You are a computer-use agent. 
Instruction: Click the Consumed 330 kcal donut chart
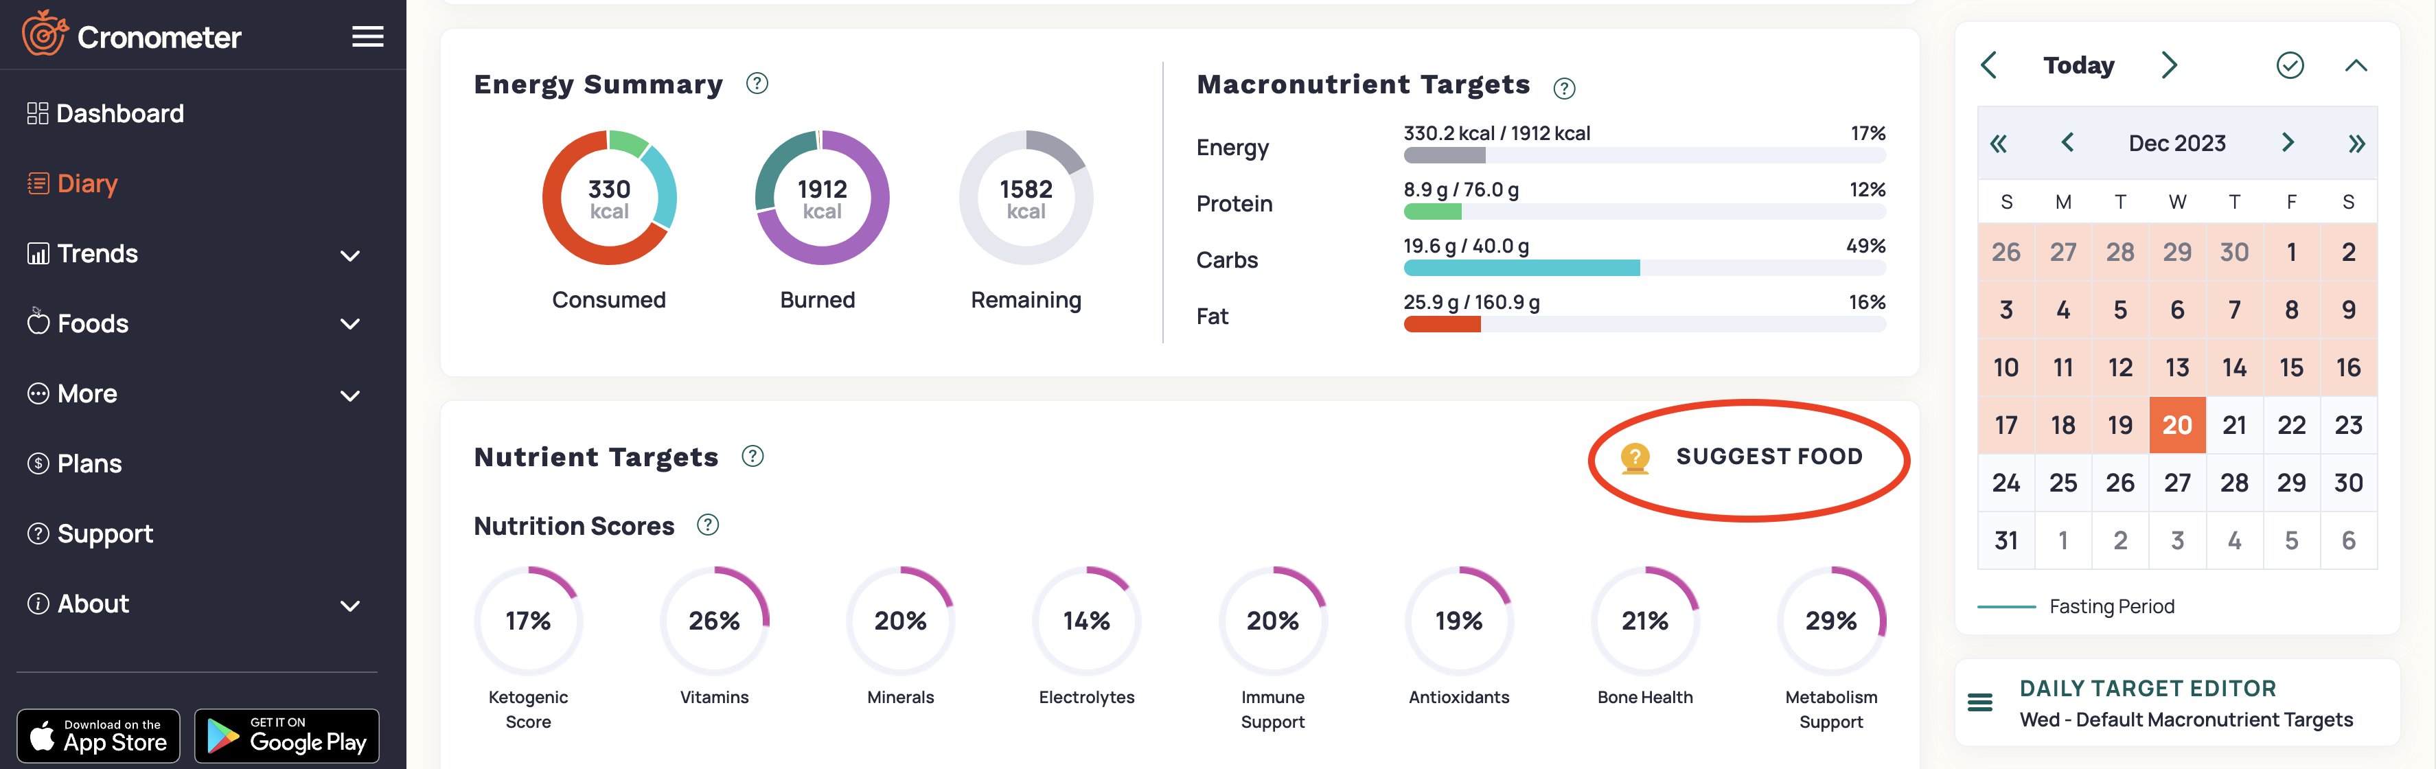click(x=609, y=198)
